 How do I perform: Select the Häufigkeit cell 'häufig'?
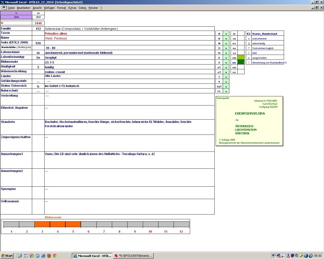[x=129, y=67]
